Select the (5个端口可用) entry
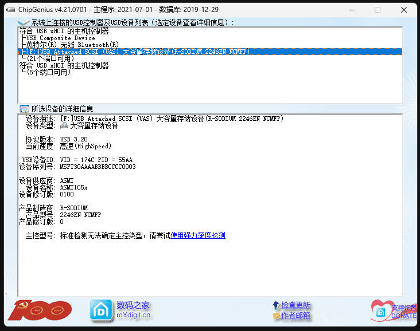 [x=48, y=73]
